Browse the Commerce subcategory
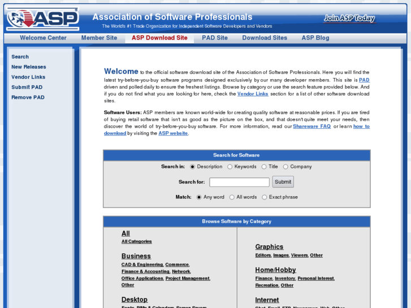This screenshot has height=308, width=411. (177, 264)
